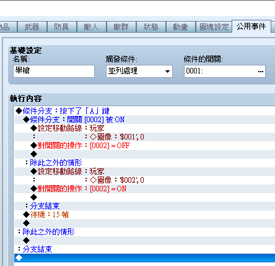Select the 公用事件 tab
The width and height of the screenshot is (275, 266).
(251, 27)
